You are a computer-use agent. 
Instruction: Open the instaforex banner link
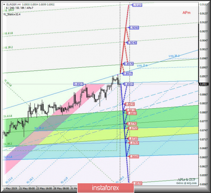click(x=106, y=188)
